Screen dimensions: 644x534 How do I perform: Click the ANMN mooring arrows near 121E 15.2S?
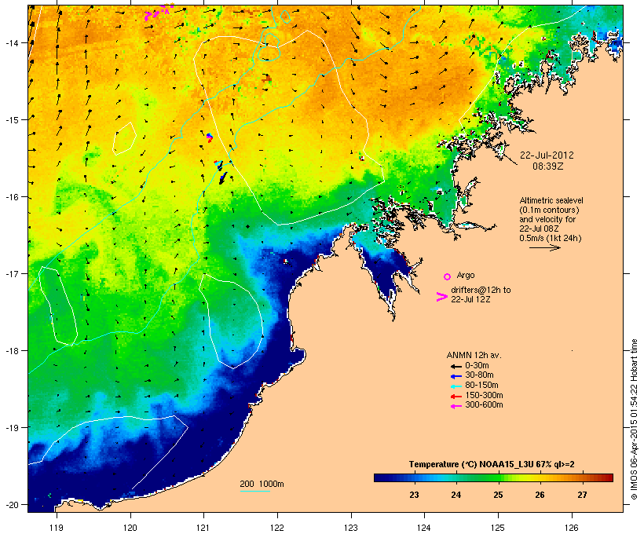click(210, 137)
